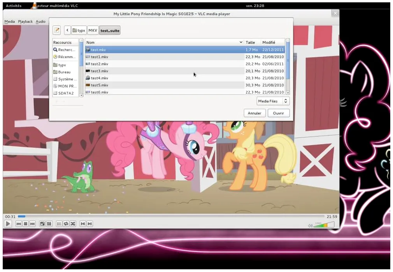Open Recherche search shortcut in sidebar
This screenshot has width=393, height=272.
click(x=65, y=50)
